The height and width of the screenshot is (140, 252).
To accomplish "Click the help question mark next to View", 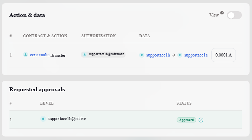I will click(x=222, y=13).
